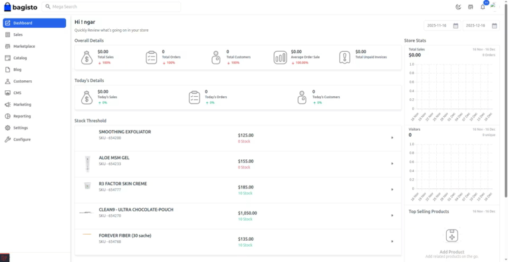Click calendar icon in start date field

pos(455,26)
